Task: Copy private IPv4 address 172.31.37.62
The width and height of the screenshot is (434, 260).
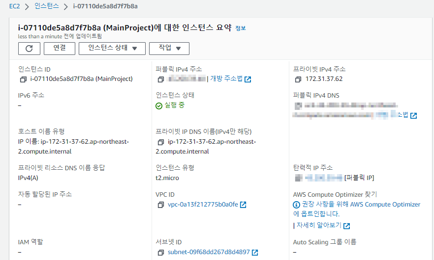Action: pos(298,79)
